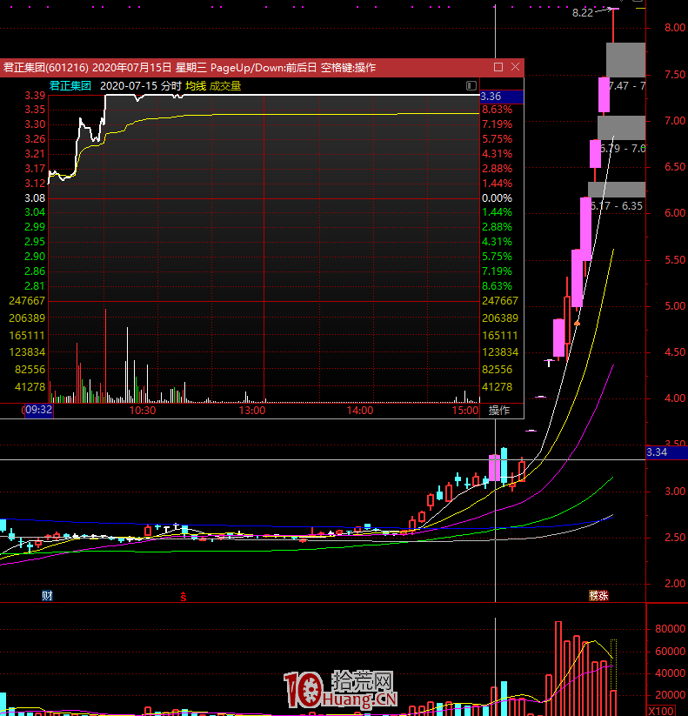Click the 楼涨 marker on chart
This screenshot has width=688, height=716.
pyautogui.click(x=598, y=596)
